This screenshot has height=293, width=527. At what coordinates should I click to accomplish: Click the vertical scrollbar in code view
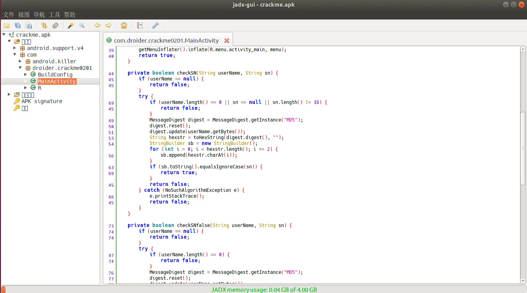(523, 148)
